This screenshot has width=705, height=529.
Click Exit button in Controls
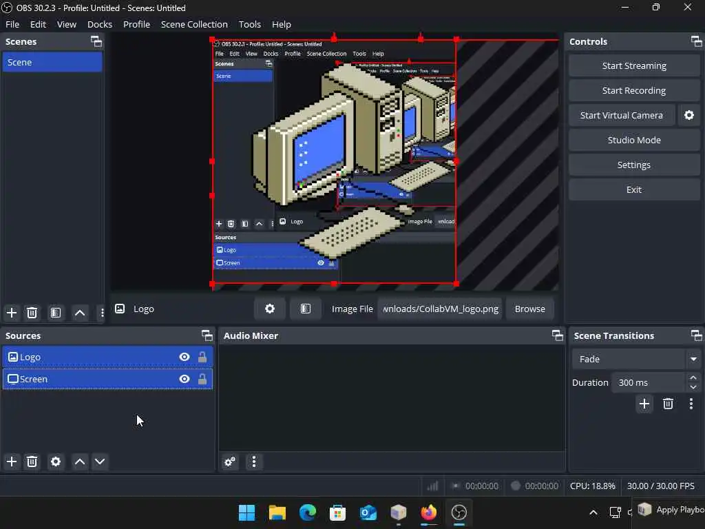634,189
